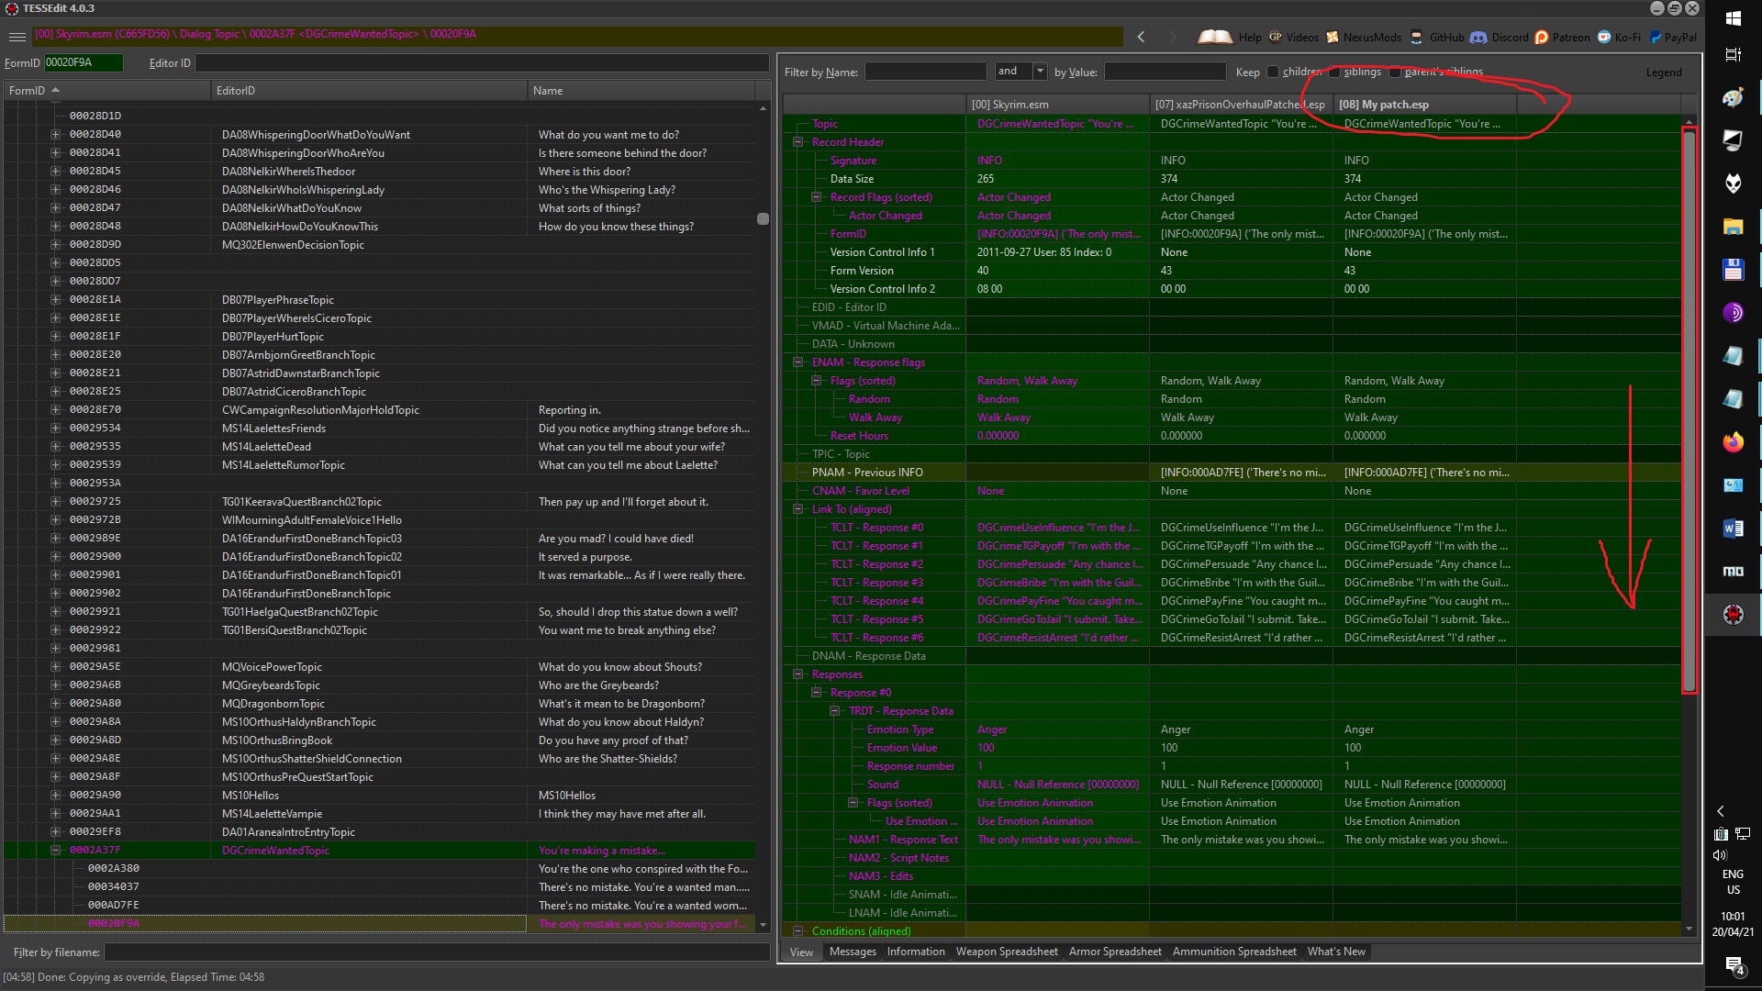Enable Keep siblings checkbox
The height and width of the screenshot is (991, 1762).
(1334, 72)
